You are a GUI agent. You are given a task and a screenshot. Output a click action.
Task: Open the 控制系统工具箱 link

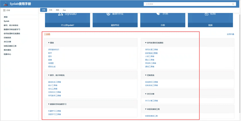151,85
